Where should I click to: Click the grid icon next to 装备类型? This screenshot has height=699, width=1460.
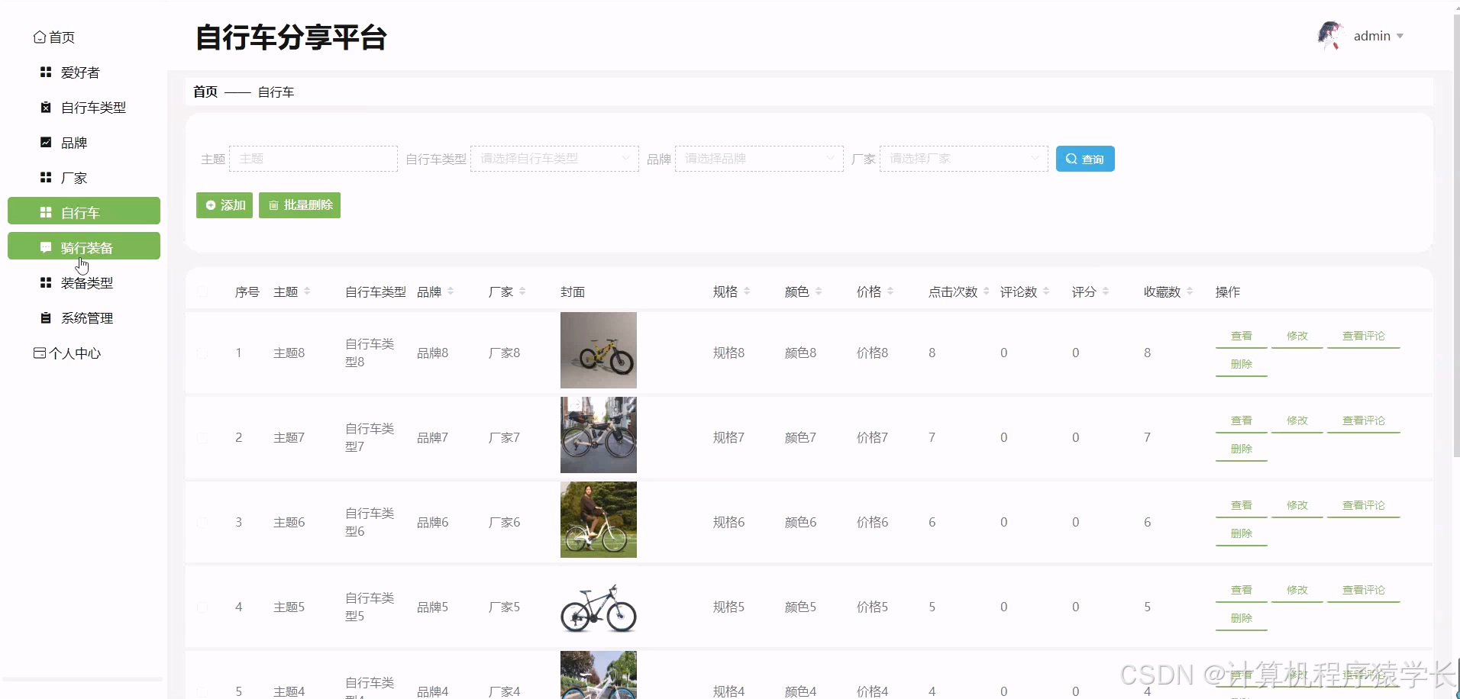[x=46, y=282]
